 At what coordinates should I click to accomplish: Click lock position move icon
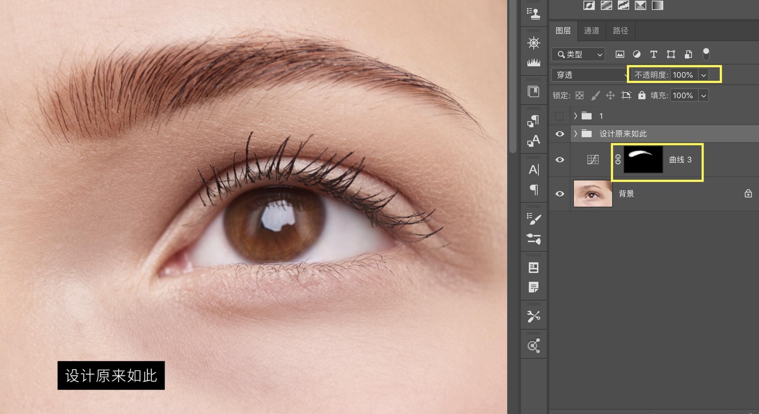pos(610,95)
